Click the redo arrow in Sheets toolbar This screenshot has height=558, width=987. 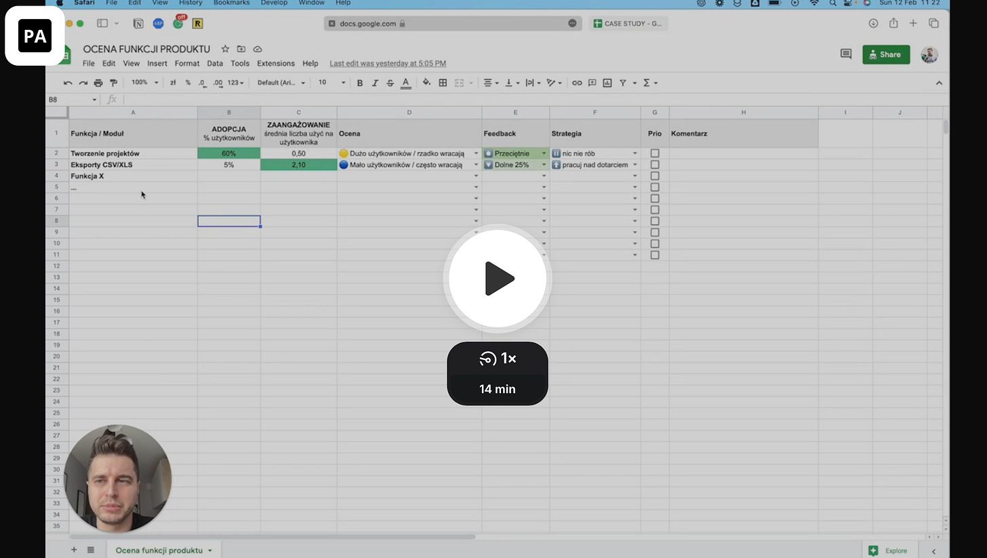click(x=83, y=83)
